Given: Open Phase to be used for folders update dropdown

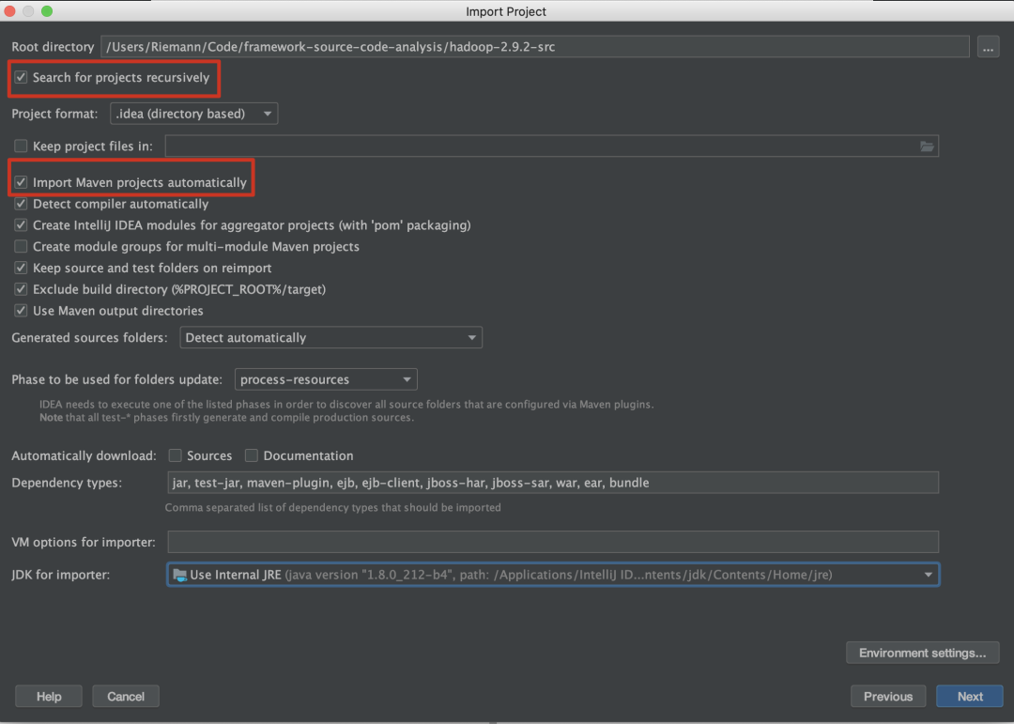Looking at the screenshot, I should pyautogui.click(x=326, y=379).
